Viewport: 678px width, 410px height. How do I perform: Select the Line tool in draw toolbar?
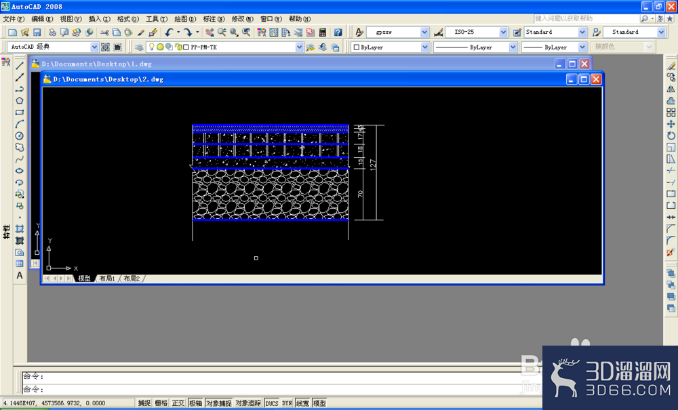[20, 66]
